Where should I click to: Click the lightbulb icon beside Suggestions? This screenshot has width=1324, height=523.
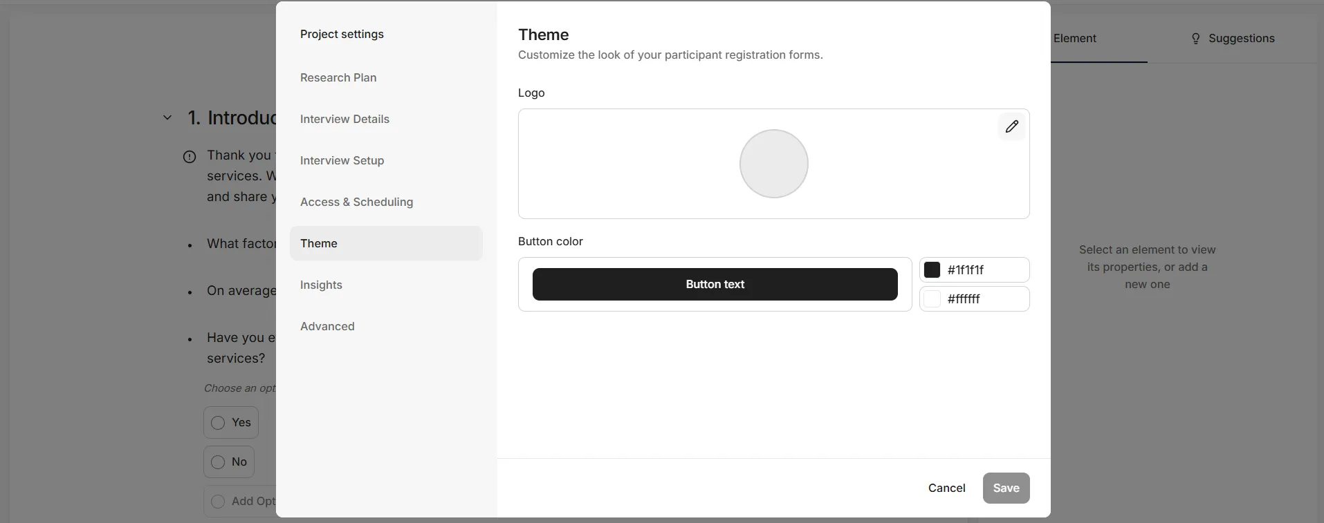pos(1195,39)
